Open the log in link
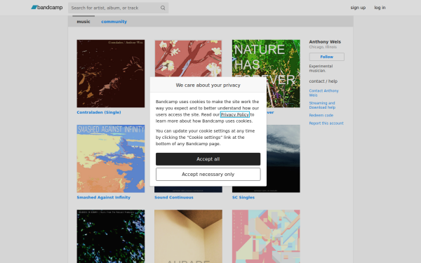 point(380,8)
